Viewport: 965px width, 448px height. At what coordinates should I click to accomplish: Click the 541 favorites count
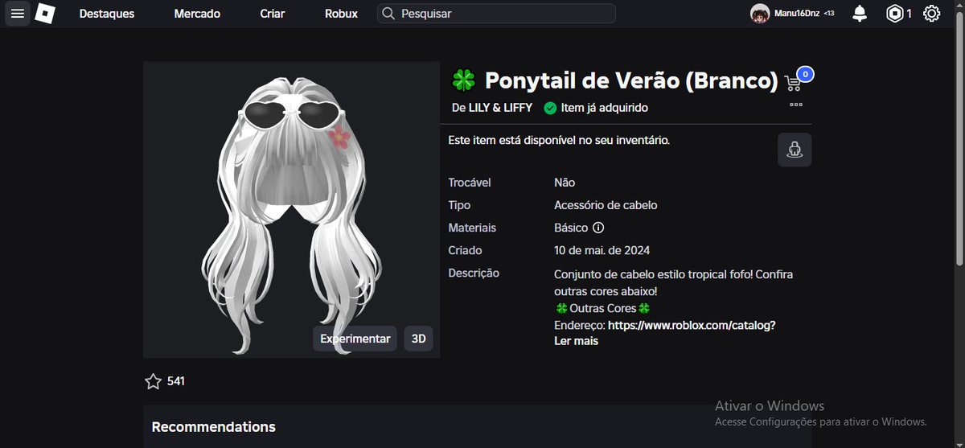[x=176, y=381]
